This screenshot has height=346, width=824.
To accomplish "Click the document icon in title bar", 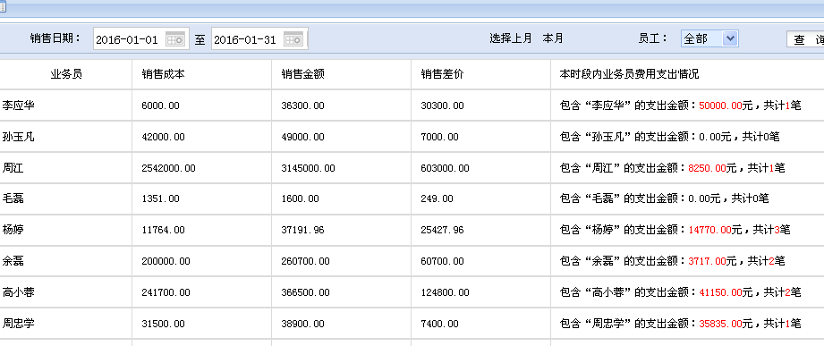I will pyautogui.click(x=2, y=7).
